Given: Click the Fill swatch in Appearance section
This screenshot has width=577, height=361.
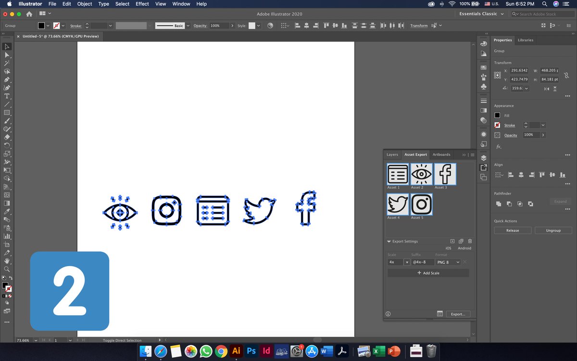Looking at the screenshot, I should [497, 116].
